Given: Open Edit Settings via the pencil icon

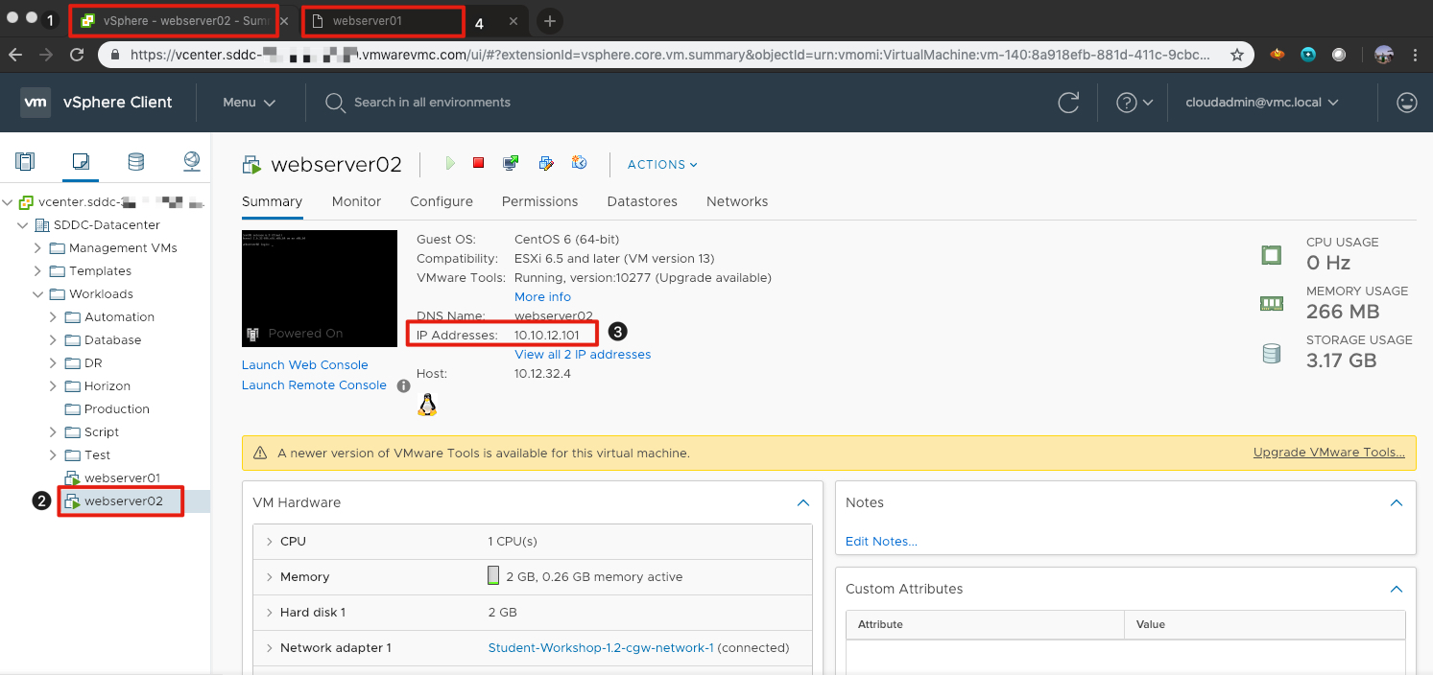Looking at the screenshot, I should tap(546, 163).
